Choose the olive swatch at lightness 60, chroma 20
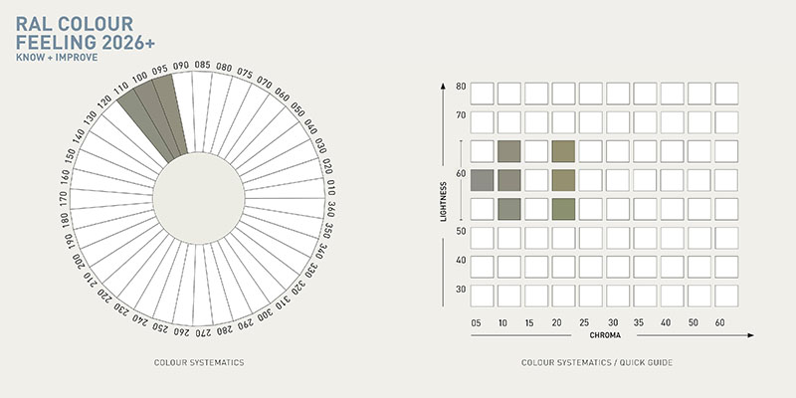This screenshot has width=796, height=398. click(563, 180)
